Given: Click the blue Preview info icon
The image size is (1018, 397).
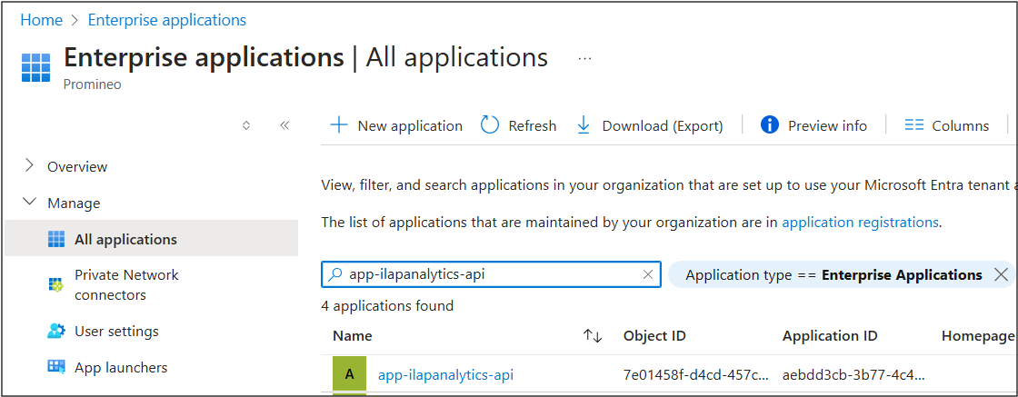Looking at the screenshot, I should tap(769, 125).
